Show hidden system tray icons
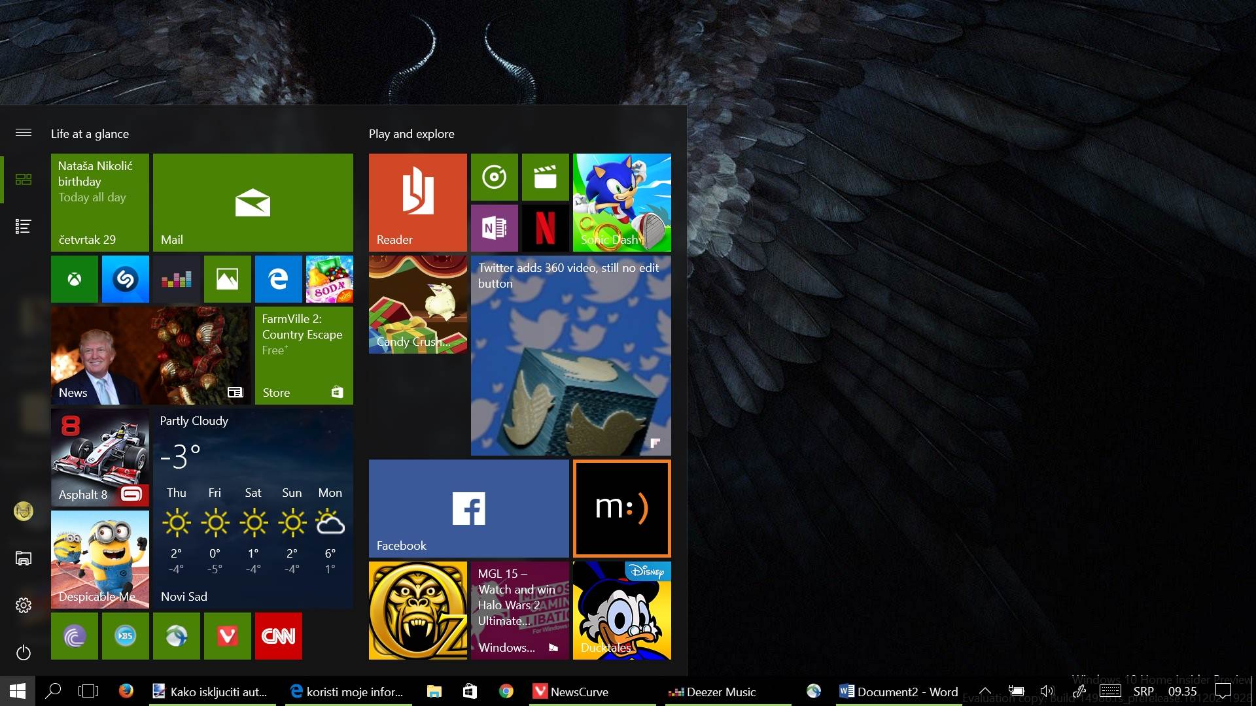Viewport: 1256px width, 706px height. (x=985, y=691)
